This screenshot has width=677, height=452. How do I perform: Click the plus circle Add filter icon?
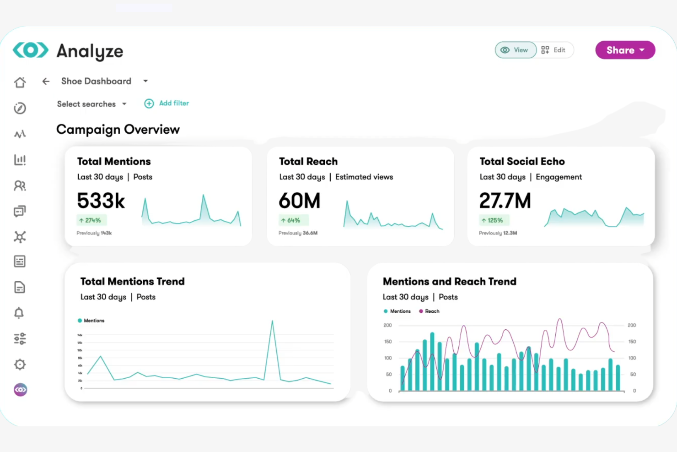coord(149,103)
